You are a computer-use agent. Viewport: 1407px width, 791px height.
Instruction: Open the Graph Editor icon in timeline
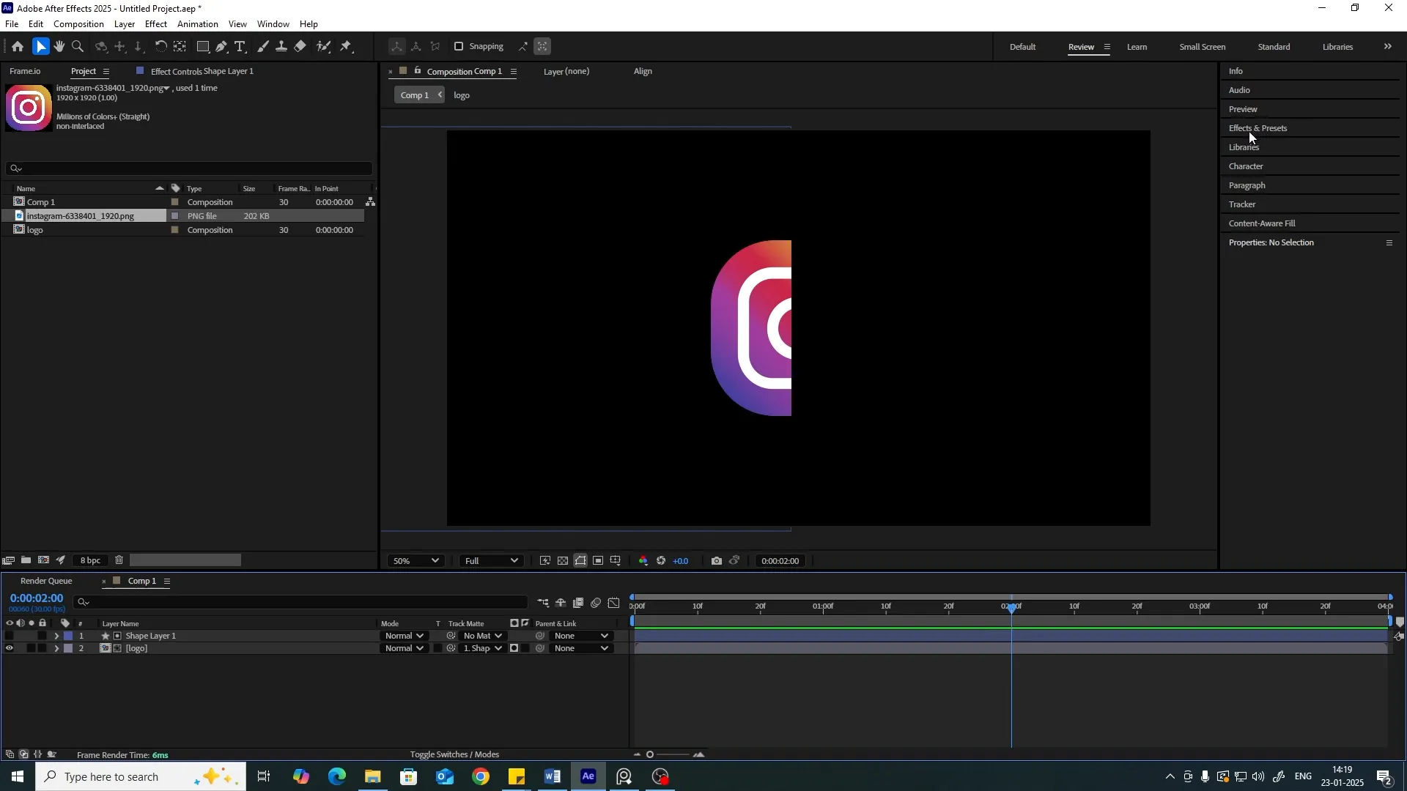click(614, 603)
